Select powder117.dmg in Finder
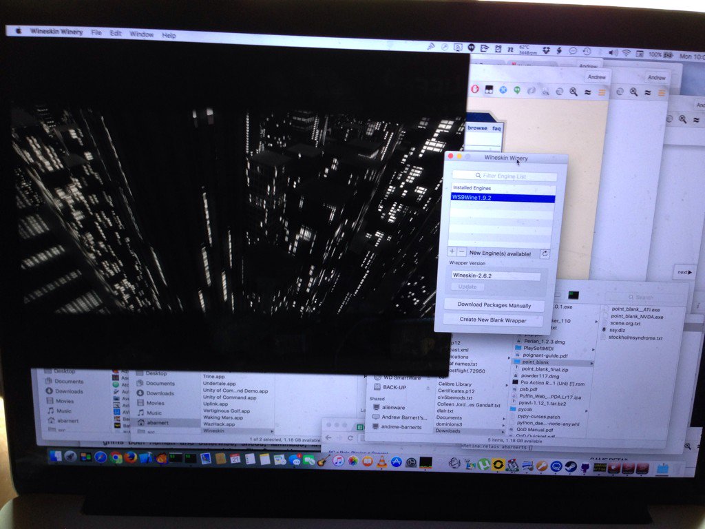The image size is (705, 529). (540, 376)
